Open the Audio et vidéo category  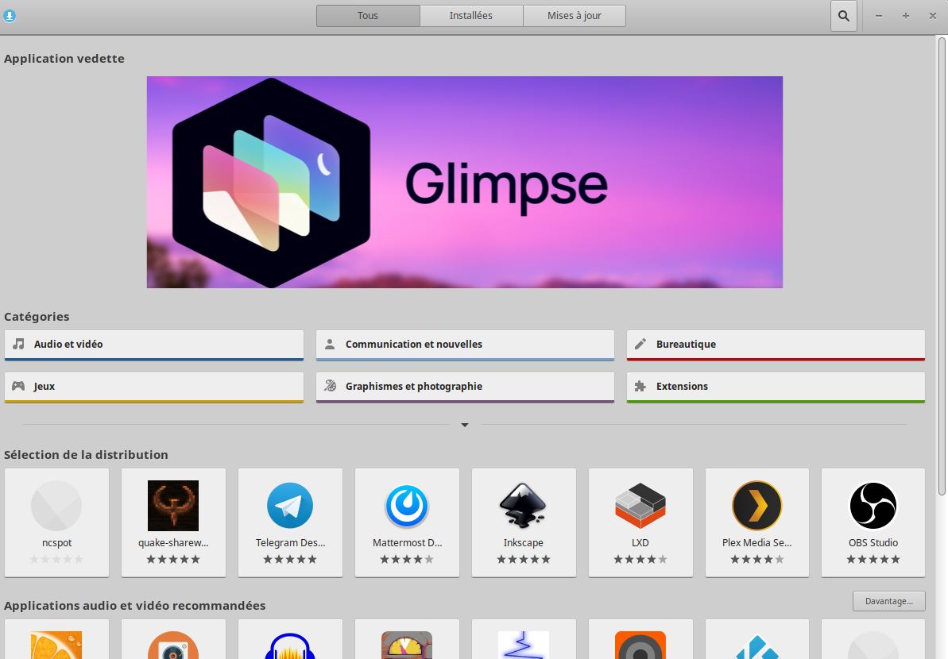[x=154, y=345]
